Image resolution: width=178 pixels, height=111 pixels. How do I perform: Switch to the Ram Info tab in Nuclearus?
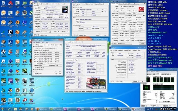click(73, 42)
